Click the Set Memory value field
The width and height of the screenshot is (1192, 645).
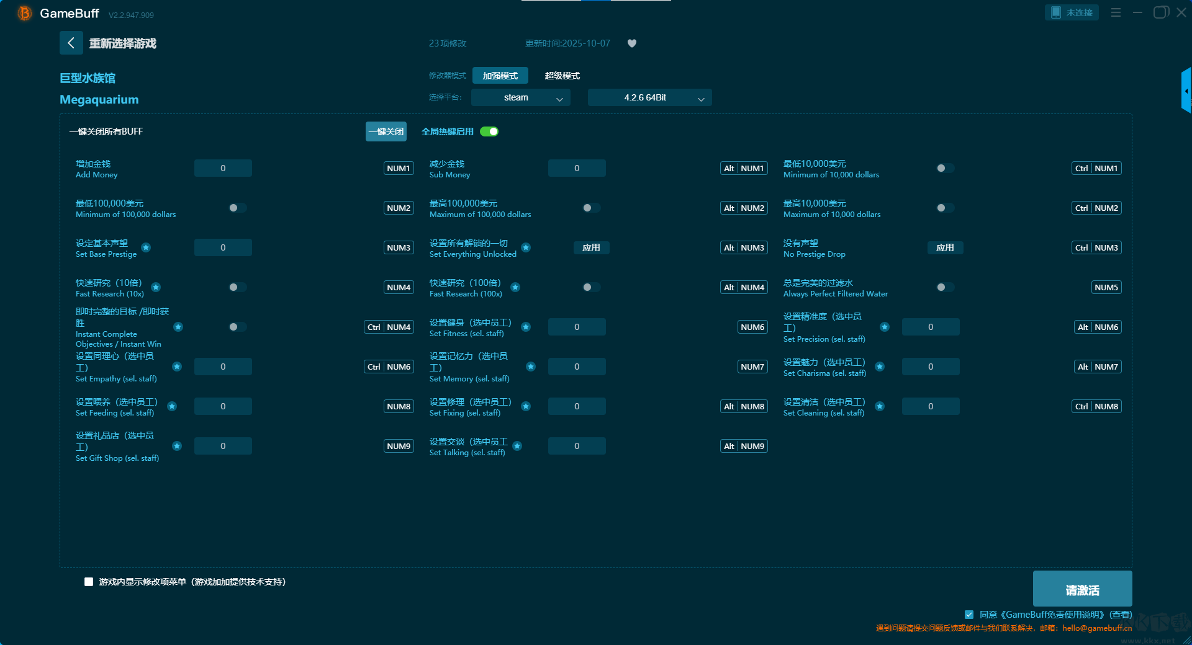(577, 367)
